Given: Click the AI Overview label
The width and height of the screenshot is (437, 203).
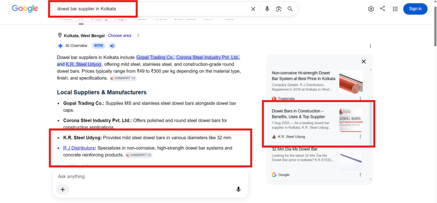Looking at the screenshot, I should coord(76,46).
